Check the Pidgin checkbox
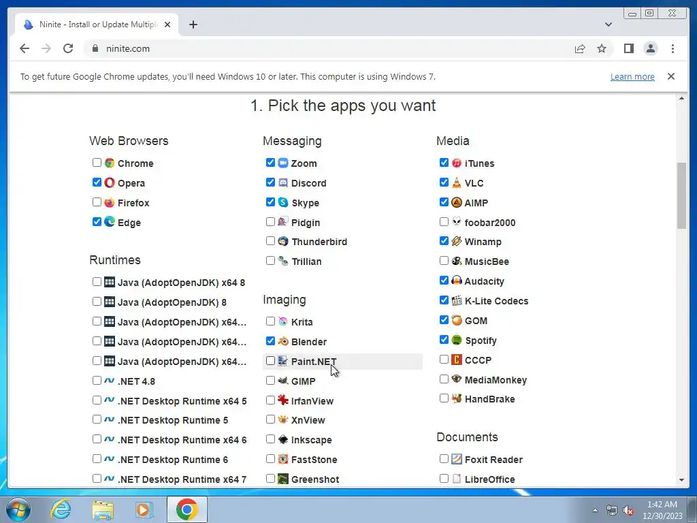 click(x=270, y=221)
